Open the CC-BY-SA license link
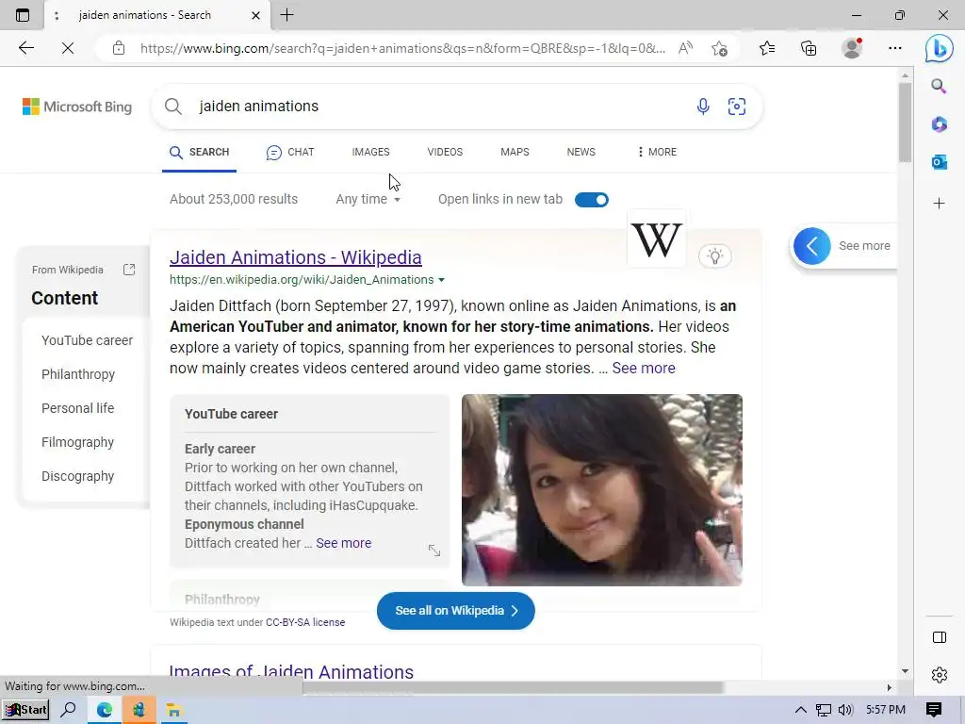The width and height of the screenshot is (965, 724). (x=305, y=622)
